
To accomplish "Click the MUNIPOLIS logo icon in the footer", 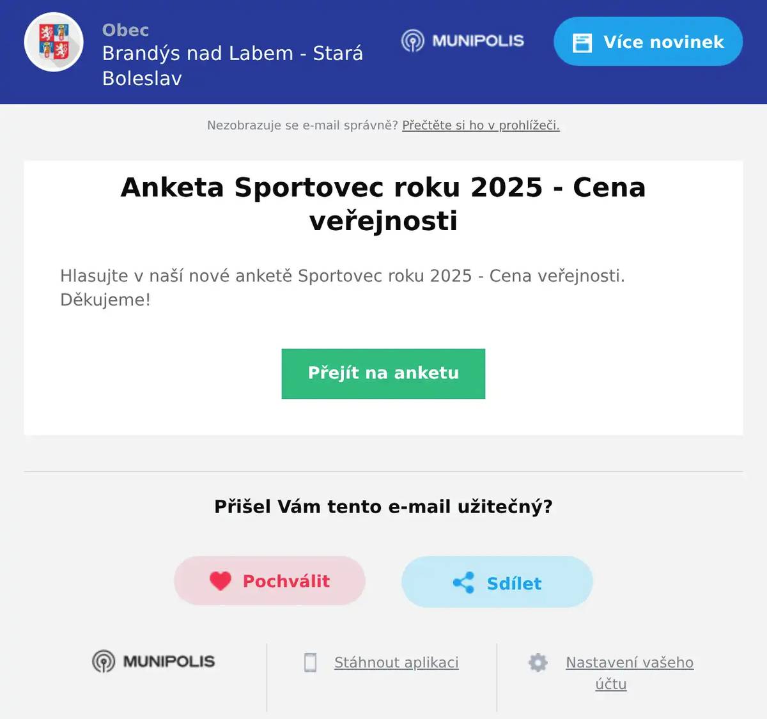I will [x=103, y=662].
